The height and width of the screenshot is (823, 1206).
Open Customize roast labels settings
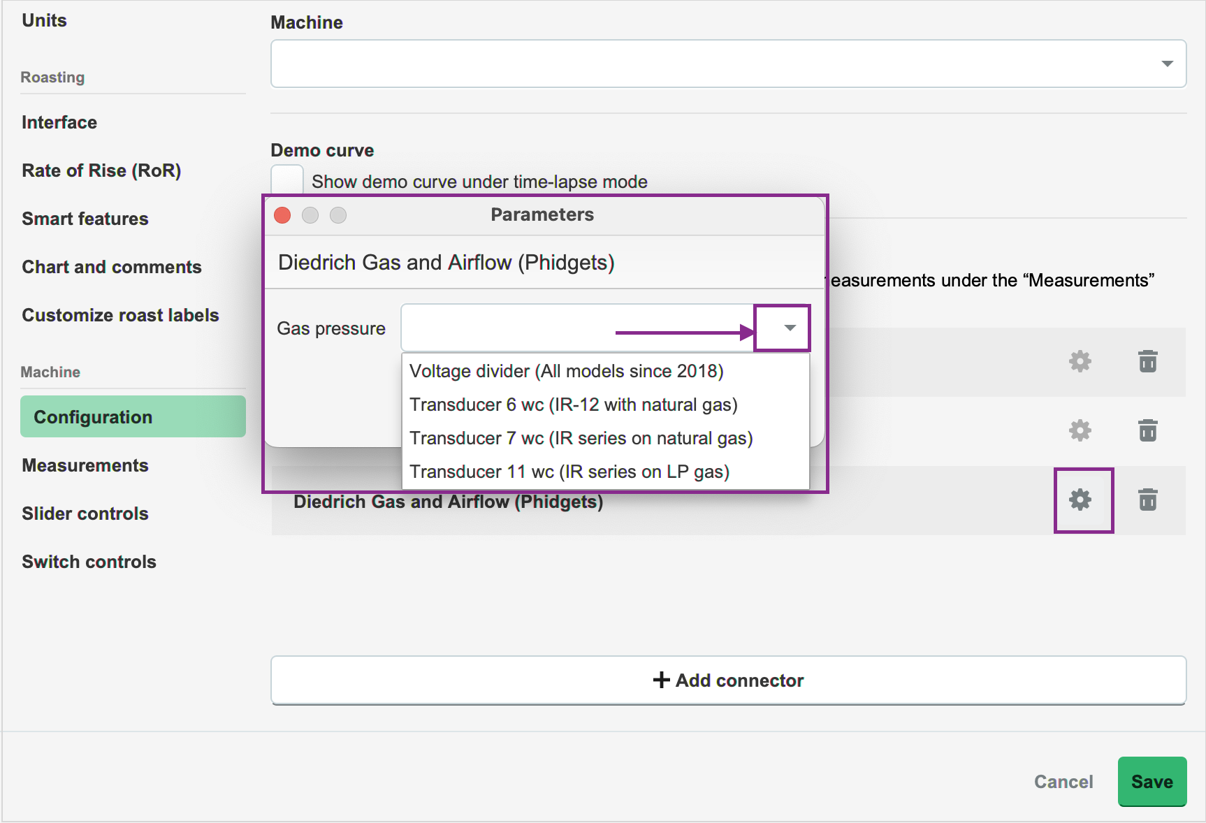tap(120, 315)
